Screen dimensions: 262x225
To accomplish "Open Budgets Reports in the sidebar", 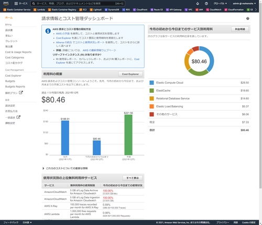I will [x=15, y=86].
